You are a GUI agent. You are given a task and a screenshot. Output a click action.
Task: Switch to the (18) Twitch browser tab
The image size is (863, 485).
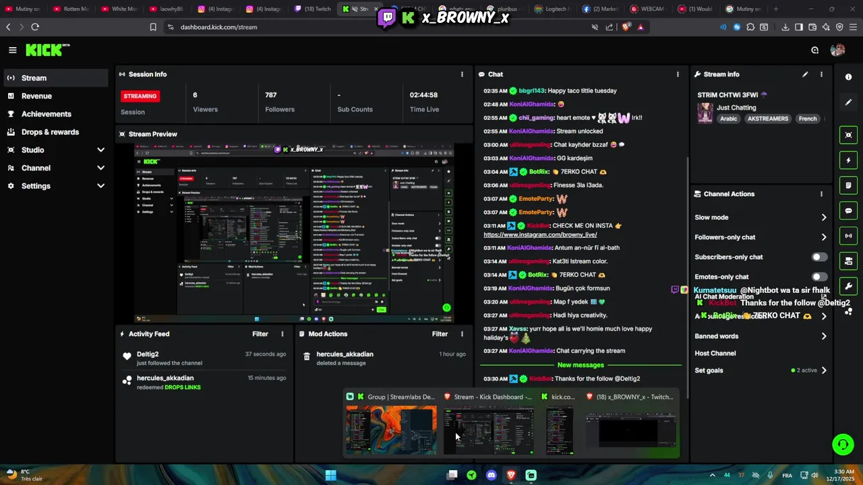tap(312, 9)
